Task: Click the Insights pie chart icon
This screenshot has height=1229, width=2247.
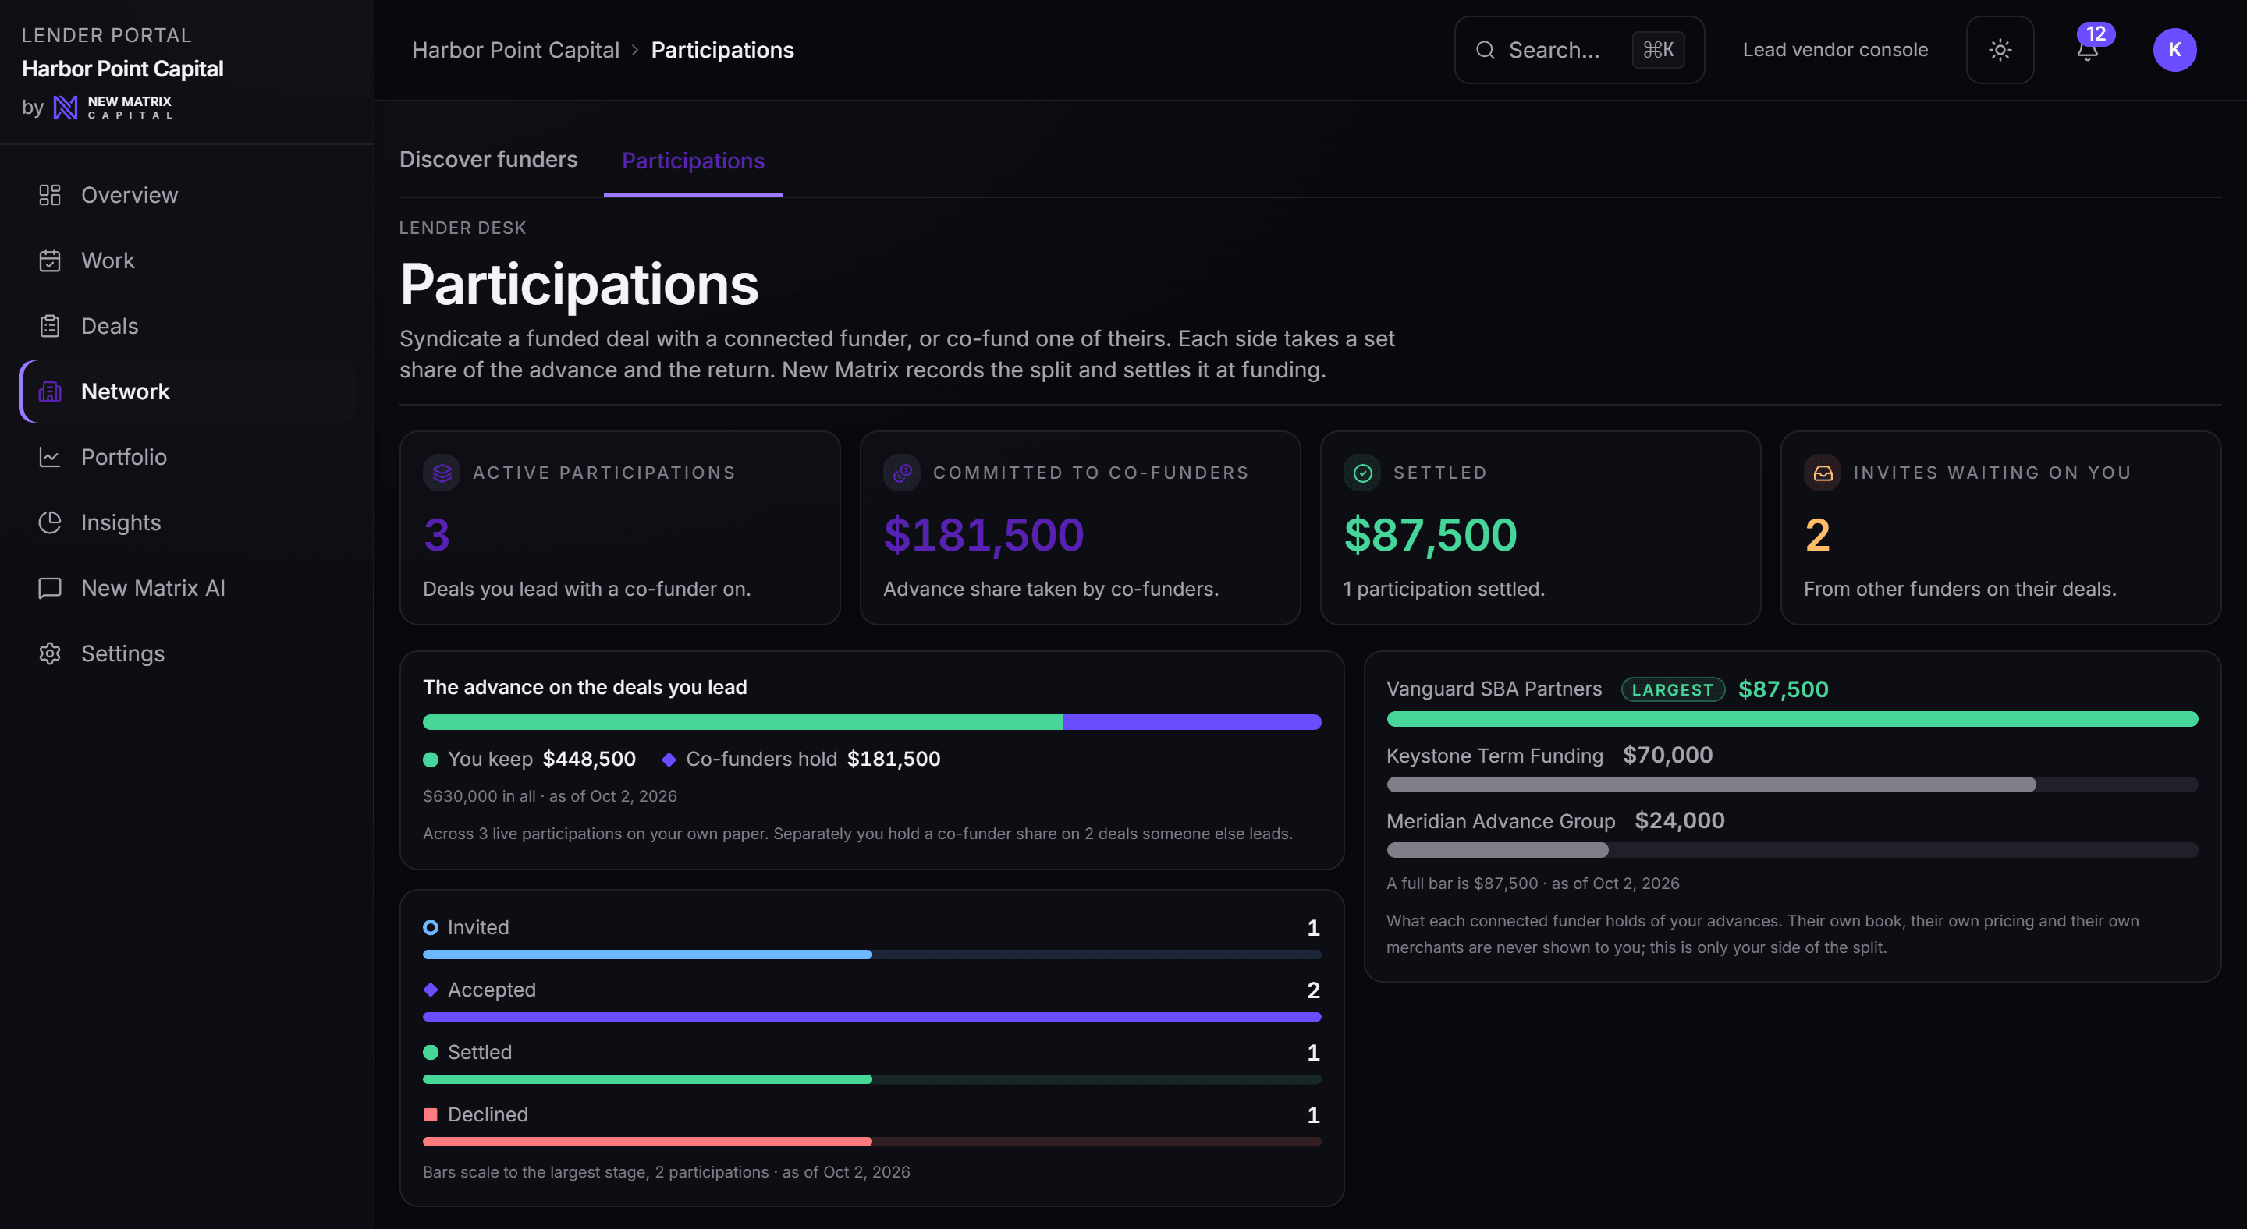Action: point(50,522)
